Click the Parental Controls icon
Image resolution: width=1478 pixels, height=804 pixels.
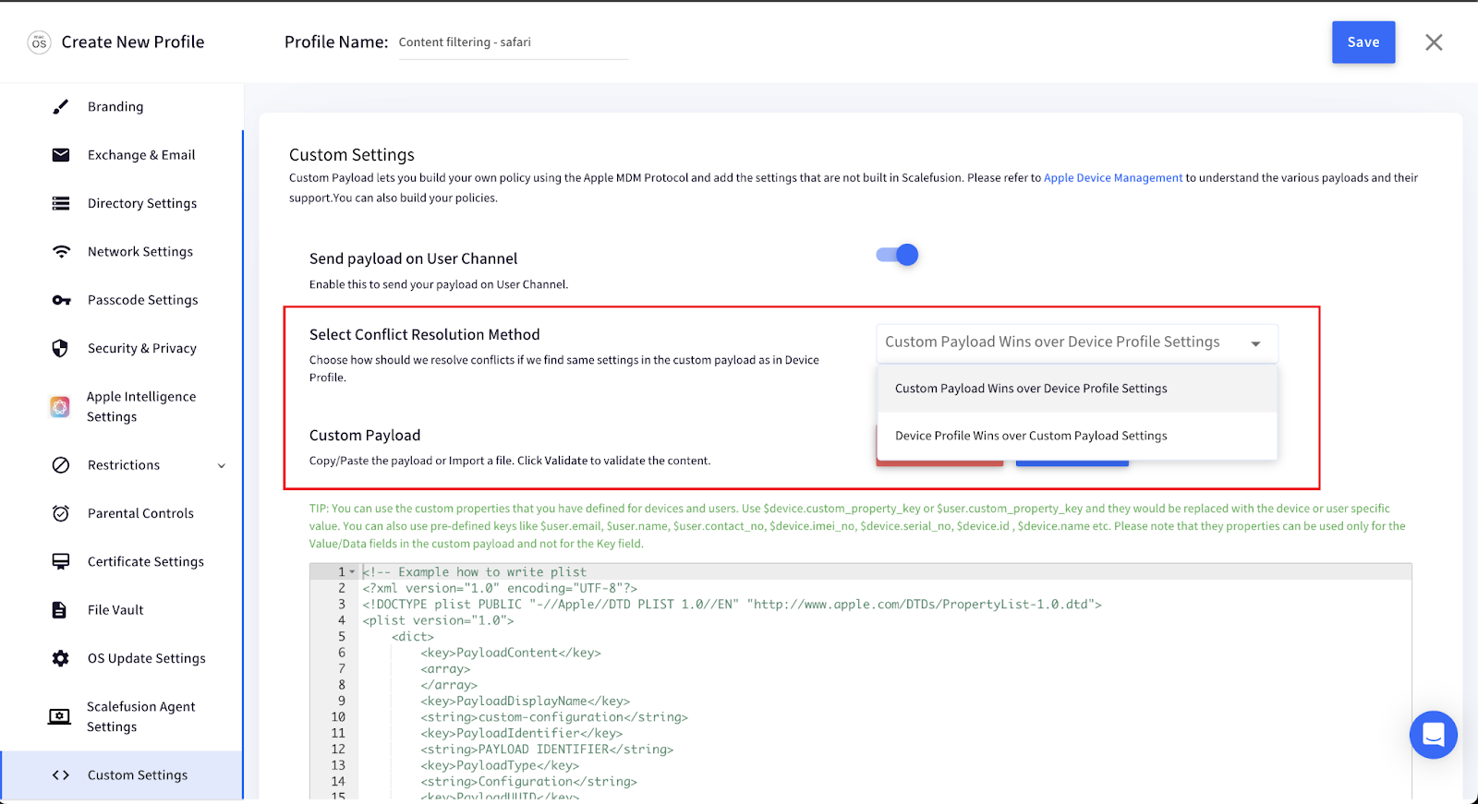click(61, 513)
